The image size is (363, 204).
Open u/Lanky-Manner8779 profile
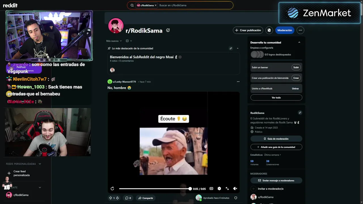click(x=124, y=82)
